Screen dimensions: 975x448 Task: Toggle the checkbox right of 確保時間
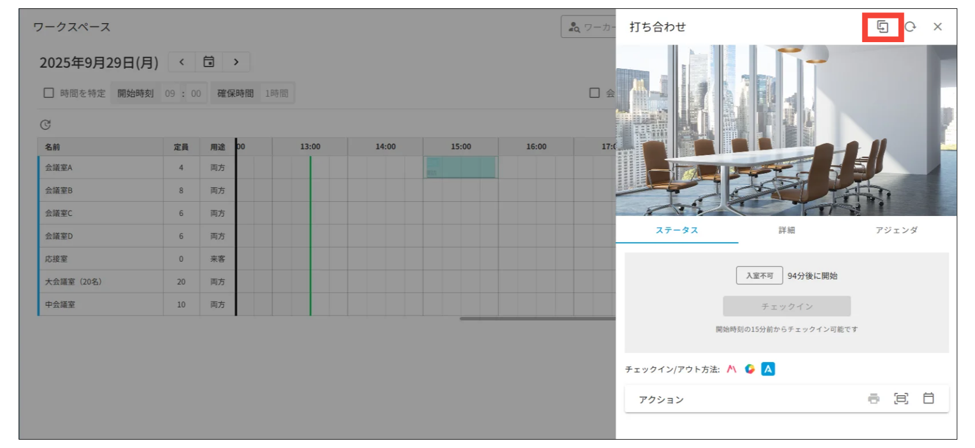point(594,93)
